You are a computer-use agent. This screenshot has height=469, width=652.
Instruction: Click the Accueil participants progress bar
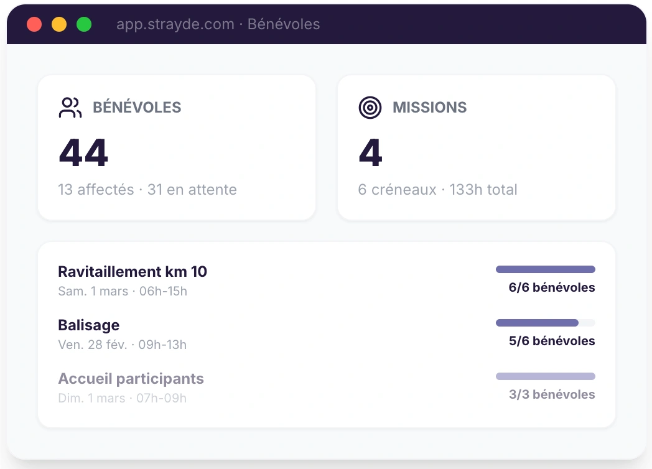(545, 376)
